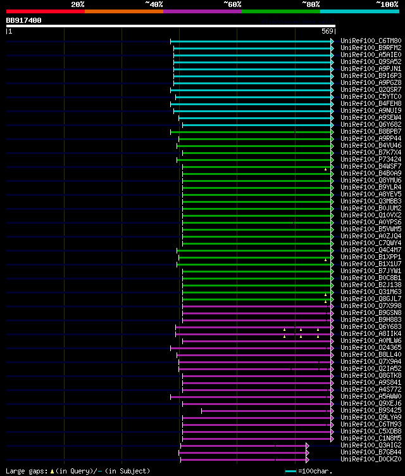Open the UniRef100_Q2IA52 entry

click(371, 369)
